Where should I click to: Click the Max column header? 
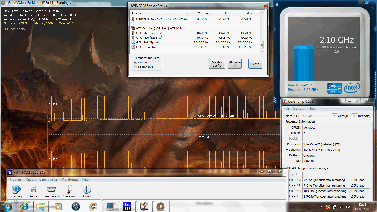click(x=243, y=13)
